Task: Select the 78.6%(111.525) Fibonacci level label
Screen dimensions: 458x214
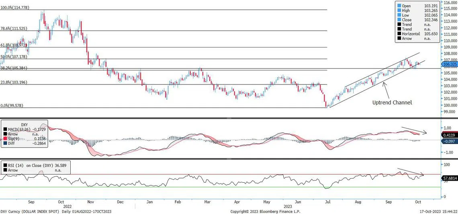Action: point(16,29)
